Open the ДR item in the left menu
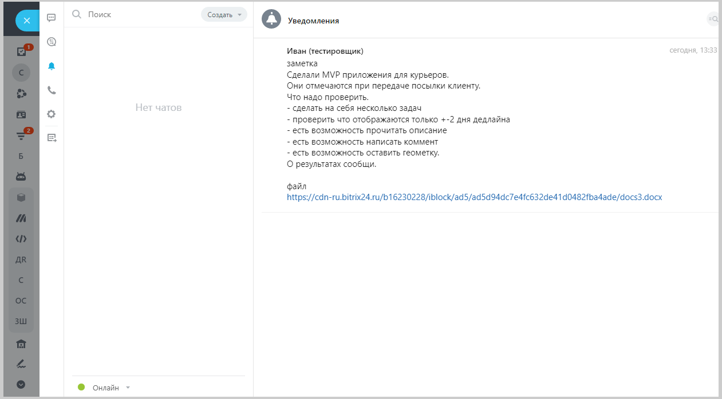722x399 pixels. point(21,260)
